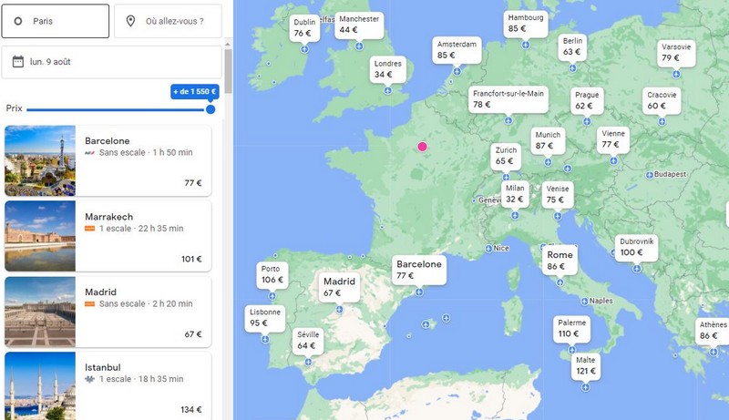This screenshot has width=729, height=420.
Task: Click the Rome 86 € price label on map
Action: click(x=561, y=261)
